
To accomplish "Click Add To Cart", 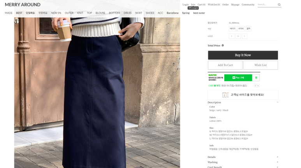I will (x=225, y=65).
